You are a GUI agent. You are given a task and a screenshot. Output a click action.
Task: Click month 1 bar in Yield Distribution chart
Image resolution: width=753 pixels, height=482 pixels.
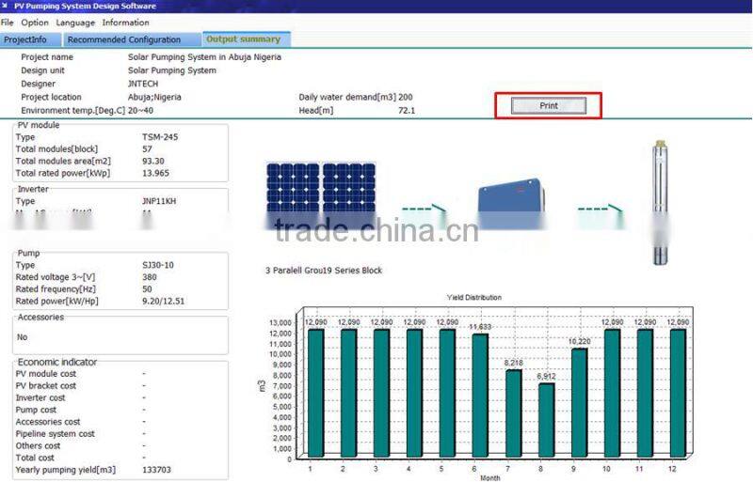pos(315,393)
